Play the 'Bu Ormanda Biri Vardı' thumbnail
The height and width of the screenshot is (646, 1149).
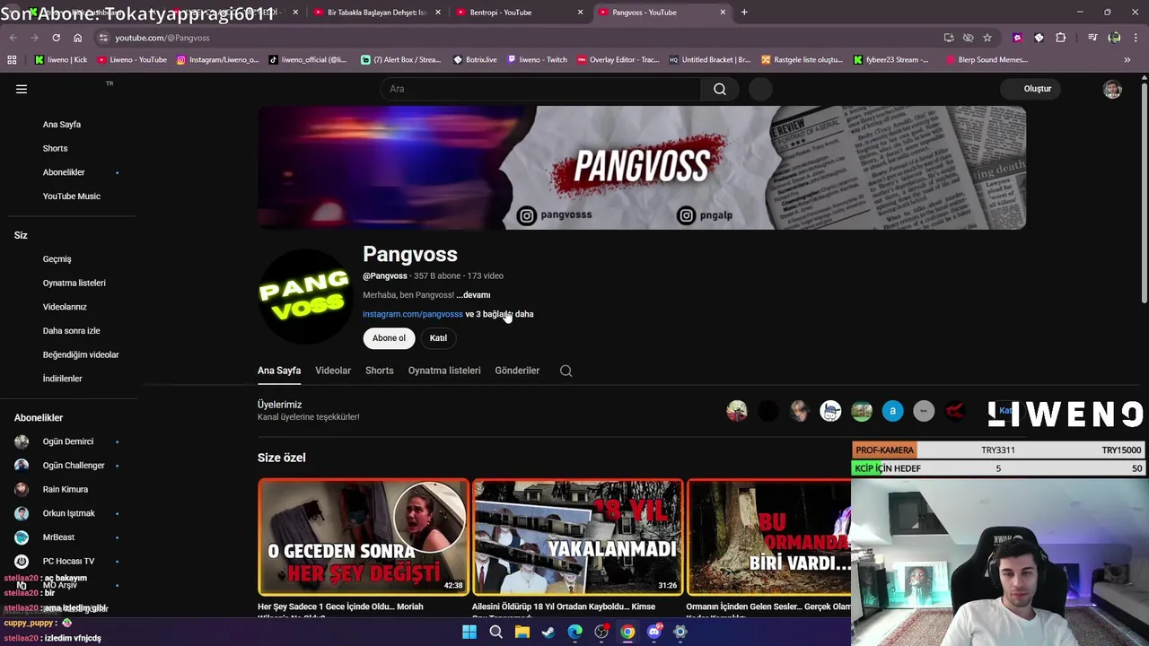pos(769,537)
